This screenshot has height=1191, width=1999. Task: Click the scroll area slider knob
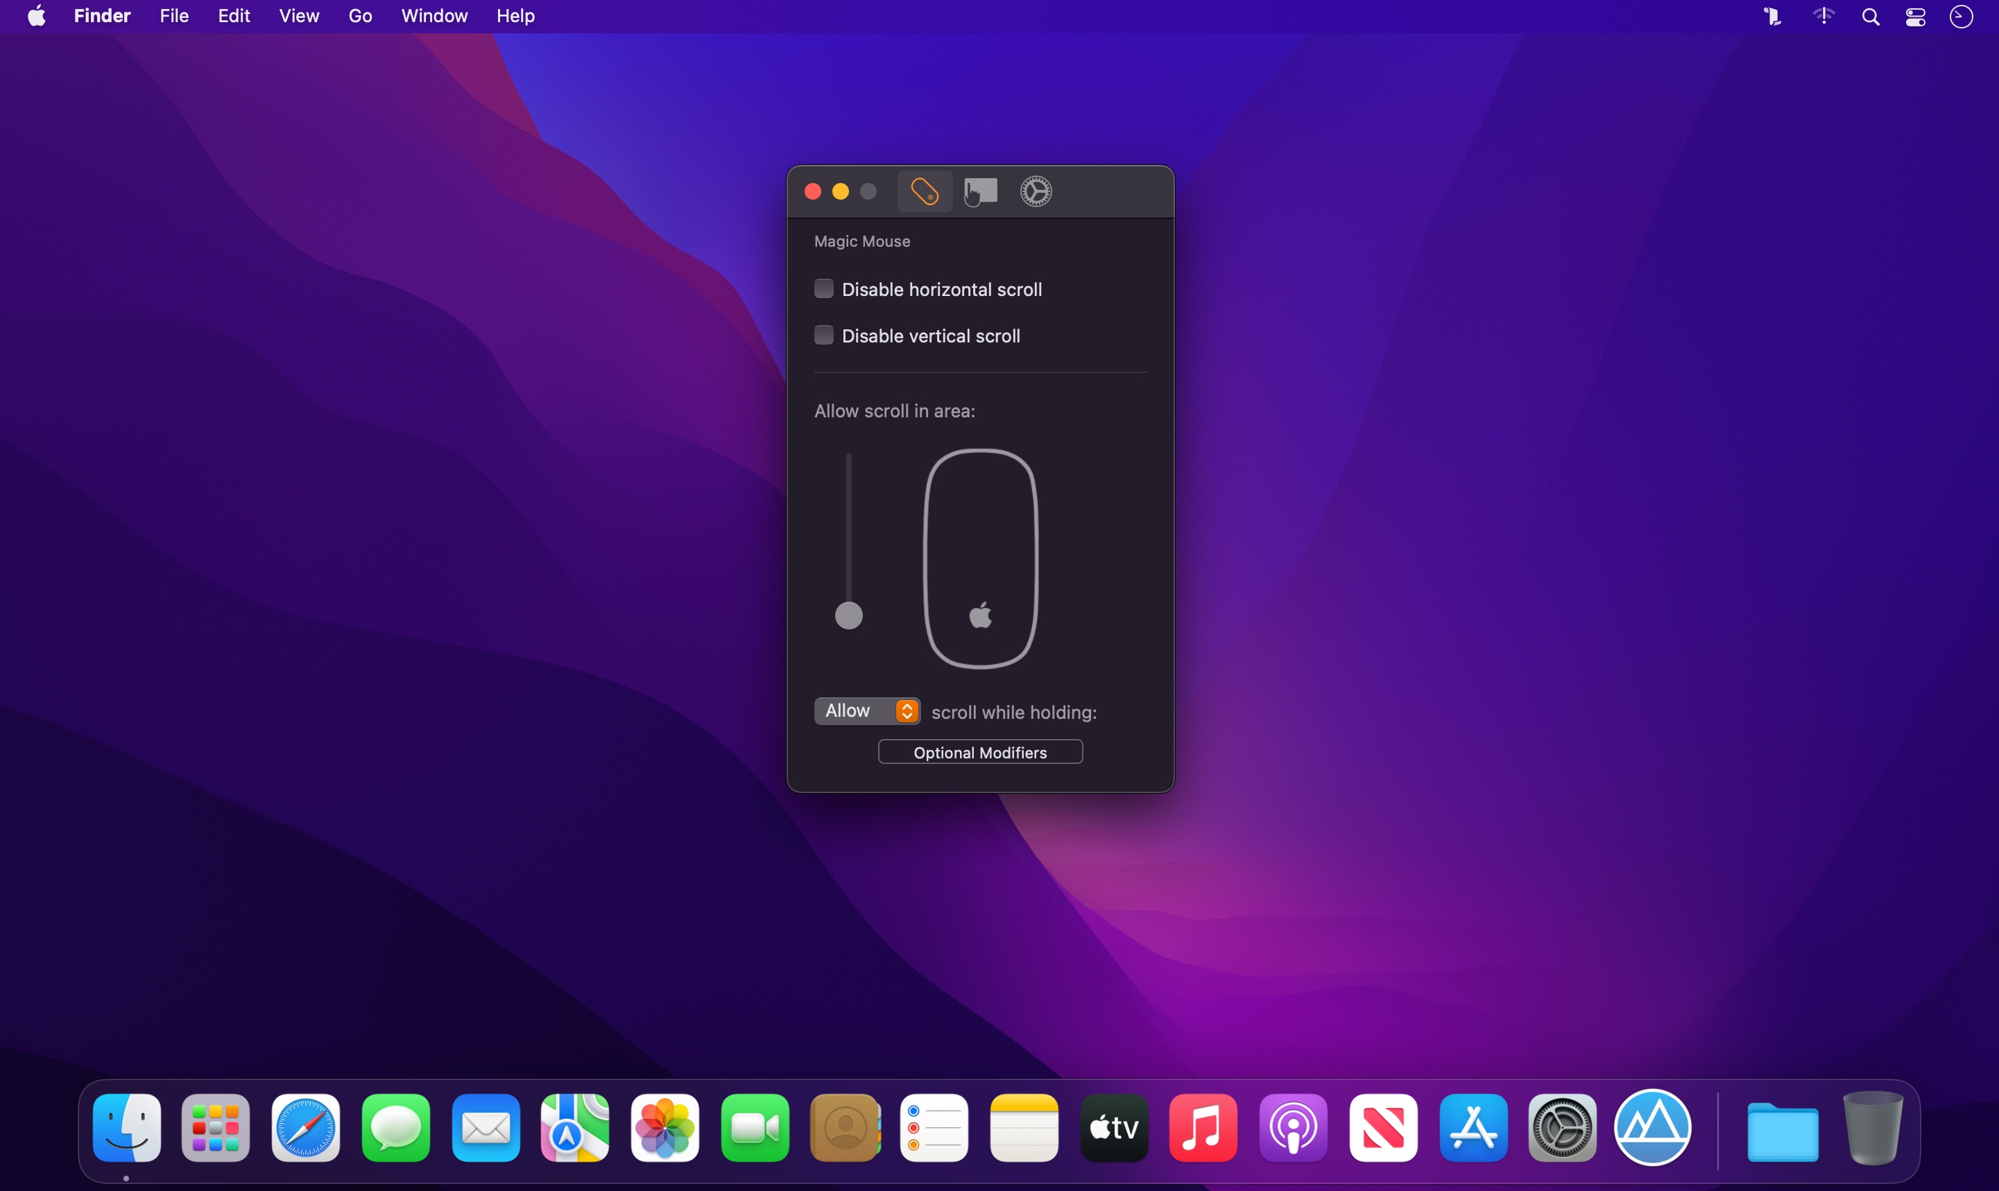click(848, 616)
